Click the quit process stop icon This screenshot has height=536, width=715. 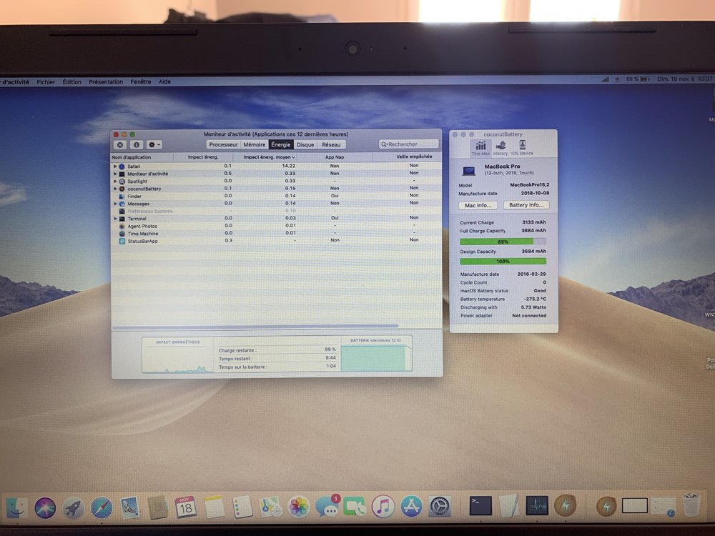click(x=120, y=144)
